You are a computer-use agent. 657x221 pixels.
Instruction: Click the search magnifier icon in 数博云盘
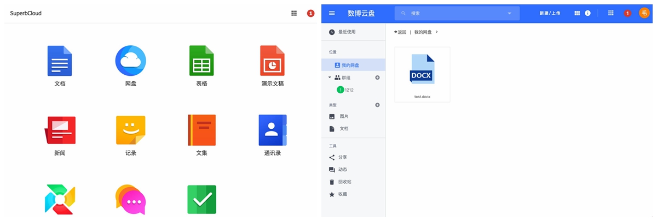[404, 13]
